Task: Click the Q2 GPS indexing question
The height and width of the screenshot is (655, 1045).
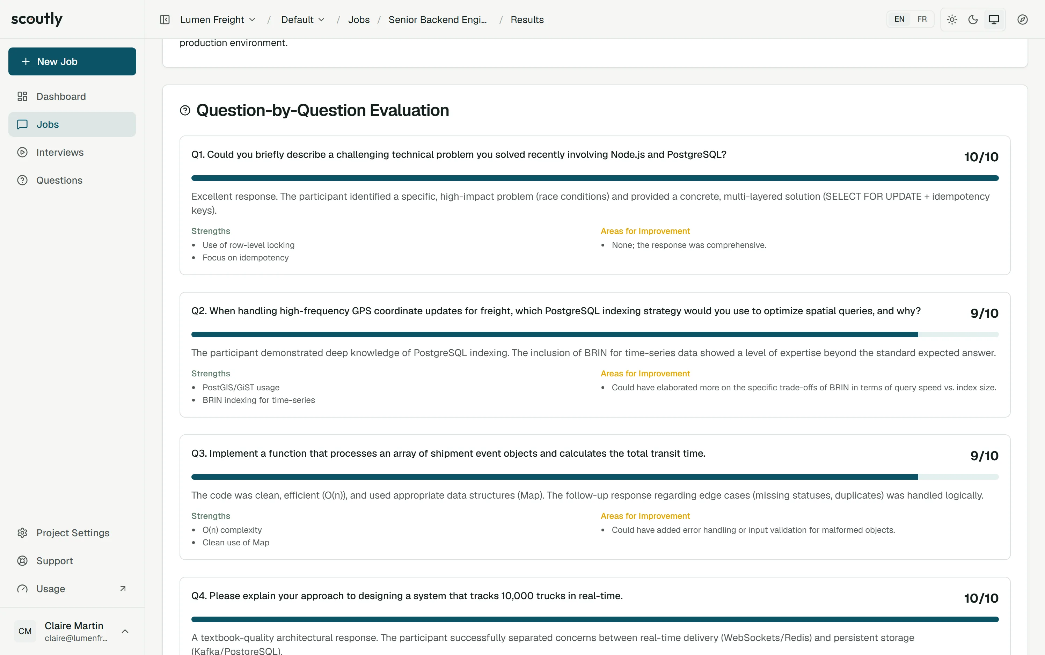Action: coord(556,311)
